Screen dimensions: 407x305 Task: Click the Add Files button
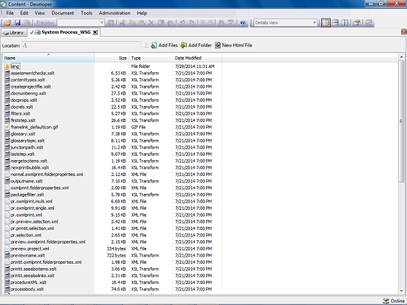(164, 45)
